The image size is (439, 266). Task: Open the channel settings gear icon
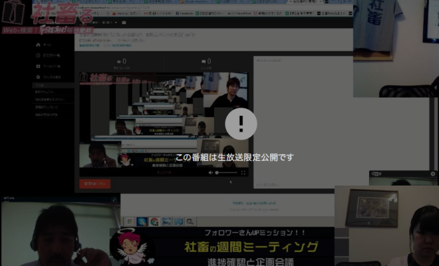(37, 77)
